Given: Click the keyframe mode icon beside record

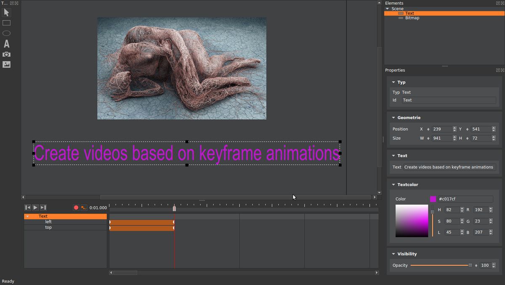Looking at the screenshot, I should tap(84, 207).
